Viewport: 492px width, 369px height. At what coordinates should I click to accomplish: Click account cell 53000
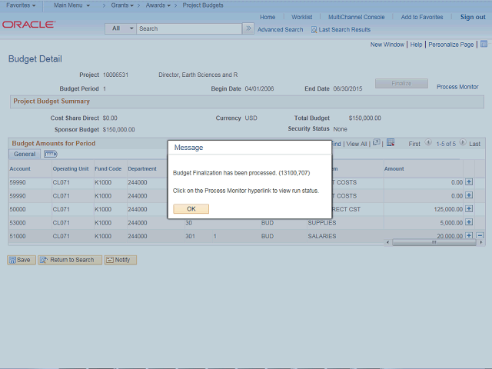[x=18, y=223]
